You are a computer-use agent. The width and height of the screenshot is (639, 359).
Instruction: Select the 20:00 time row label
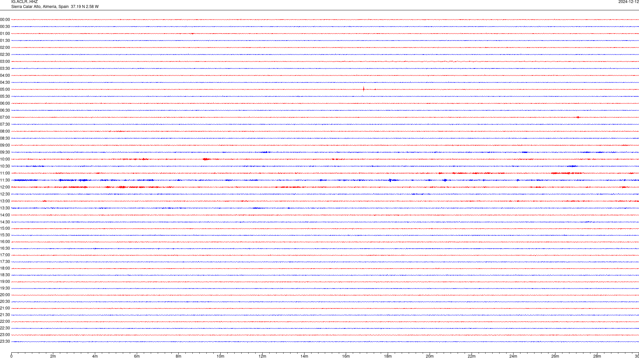(x=5, y=295)
